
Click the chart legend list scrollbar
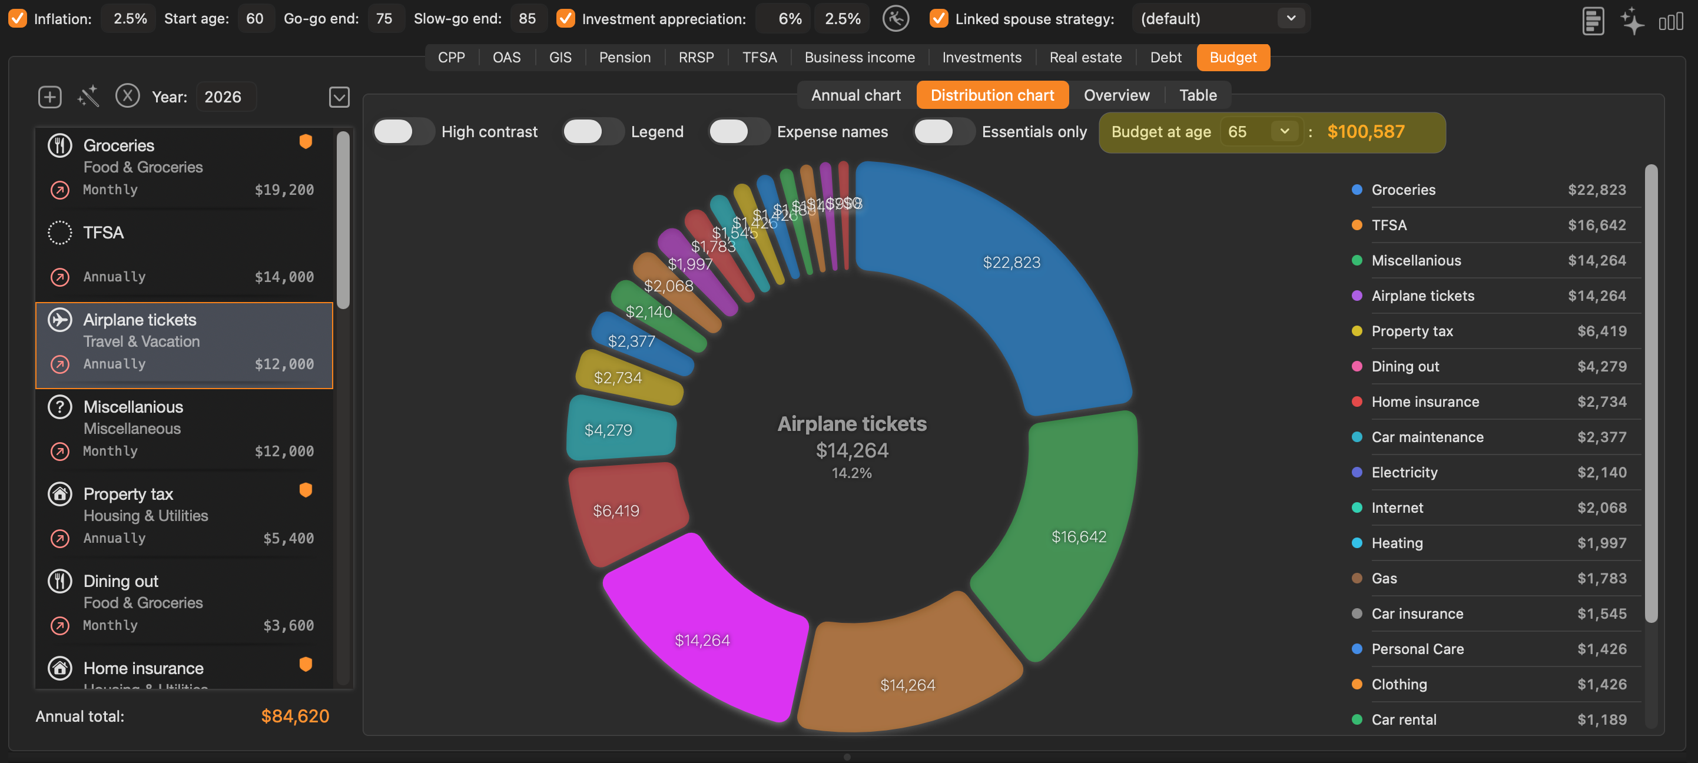click(x=1650, y=393)
